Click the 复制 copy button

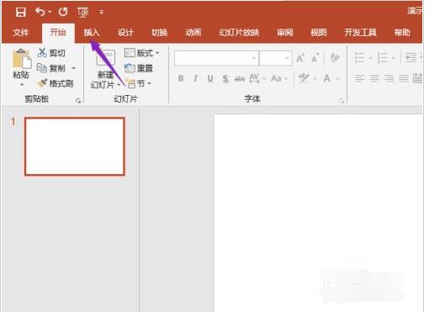click(51, 68)
